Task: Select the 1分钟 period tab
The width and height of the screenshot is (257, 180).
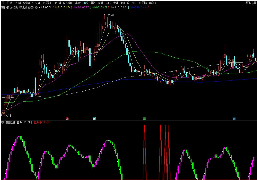Action: coord(18,3)
